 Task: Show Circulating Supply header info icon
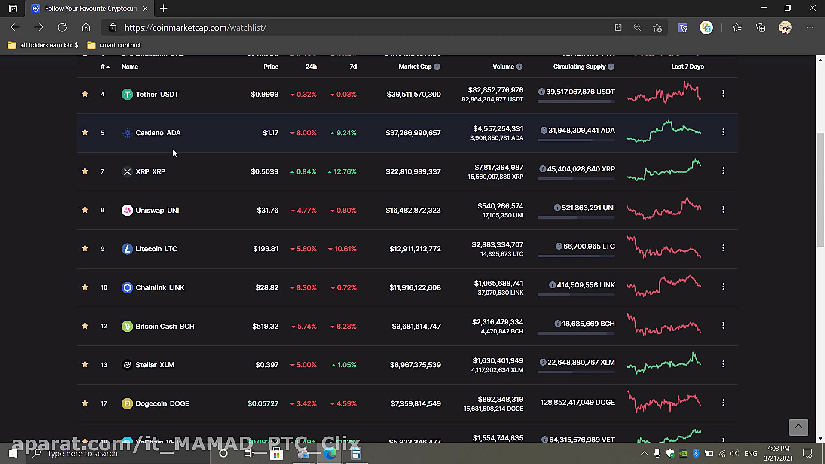(x=611, y=67)
